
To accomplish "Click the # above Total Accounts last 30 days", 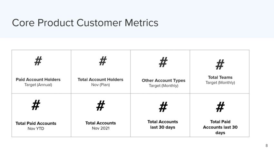I will [163, 107].
